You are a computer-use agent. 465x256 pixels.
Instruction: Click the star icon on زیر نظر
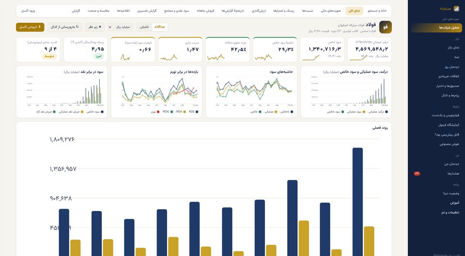pos(100,27)
